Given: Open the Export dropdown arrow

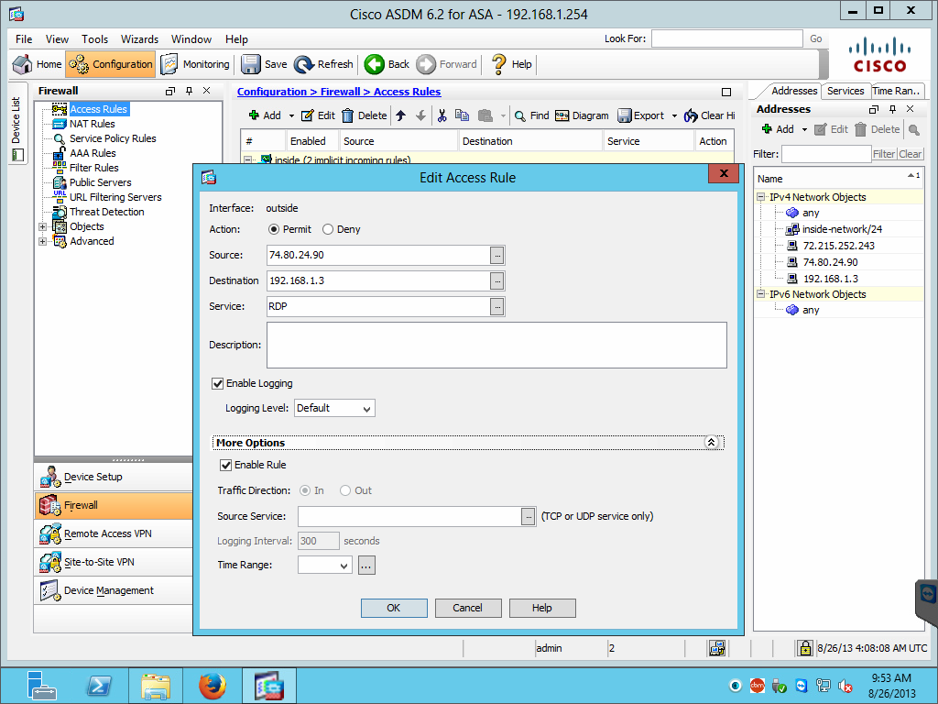Looking at the screenshot, I should click(674, 116).
